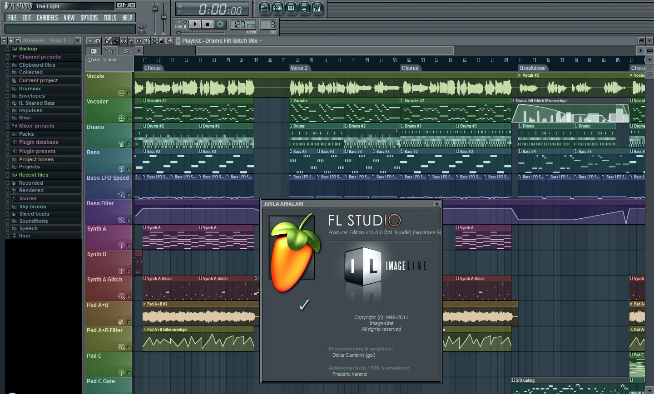Click the Vocoder track plugin icon
The image size is (654, 394).
121,118
